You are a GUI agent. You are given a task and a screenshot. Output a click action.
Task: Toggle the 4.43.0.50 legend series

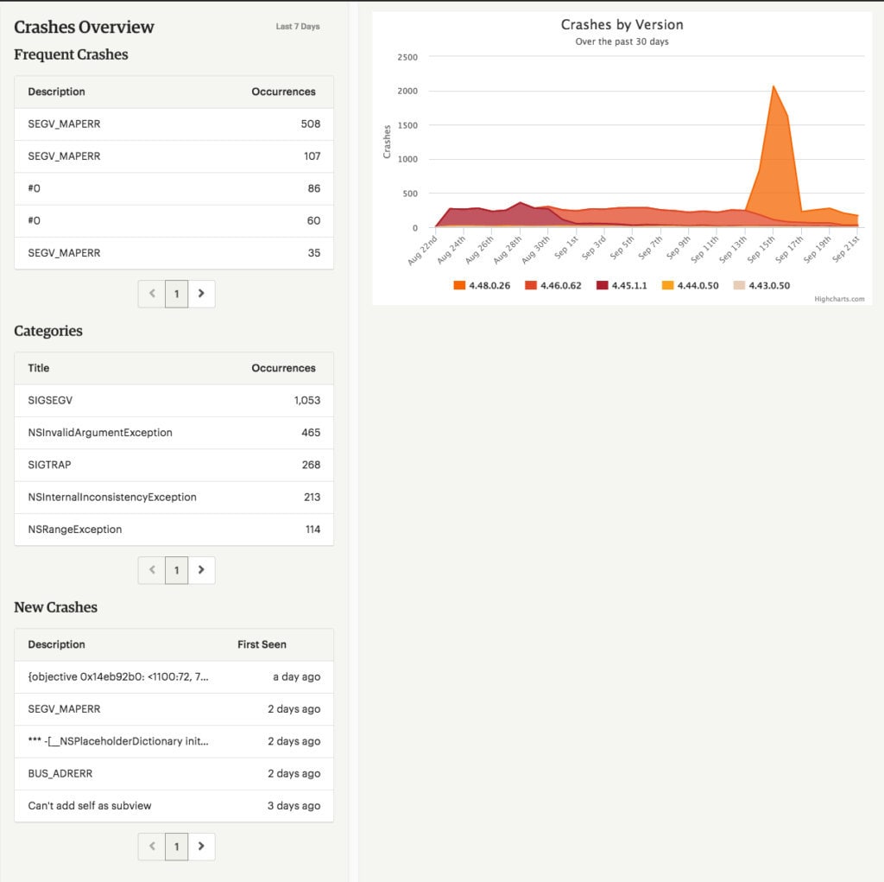[x=761, y=286]
